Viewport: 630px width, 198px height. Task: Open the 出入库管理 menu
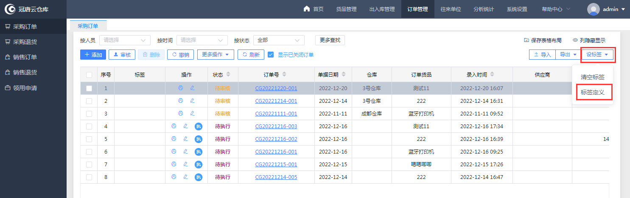coord(382,9)
